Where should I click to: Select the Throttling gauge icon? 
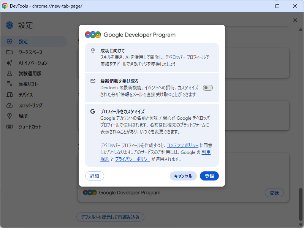(10, 105)
